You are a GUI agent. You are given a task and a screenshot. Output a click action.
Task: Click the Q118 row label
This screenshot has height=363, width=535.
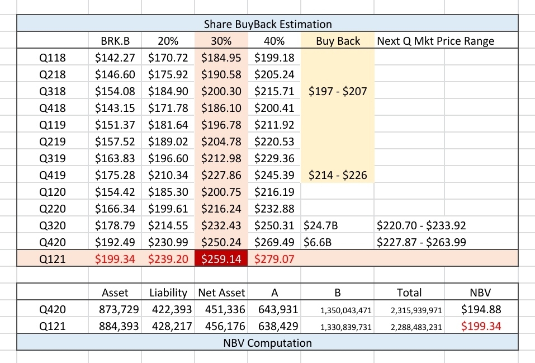tap(52, 57)
